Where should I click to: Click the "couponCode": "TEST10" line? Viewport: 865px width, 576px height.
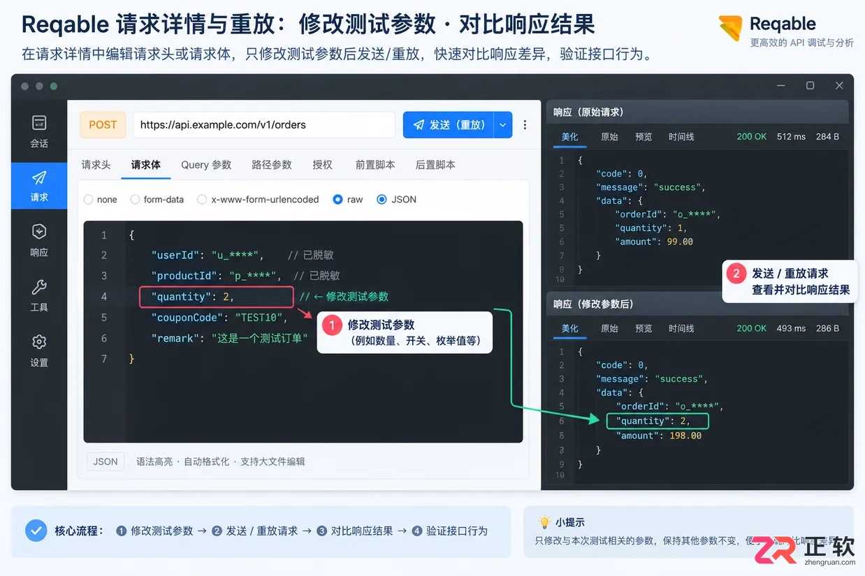point(219,318)
